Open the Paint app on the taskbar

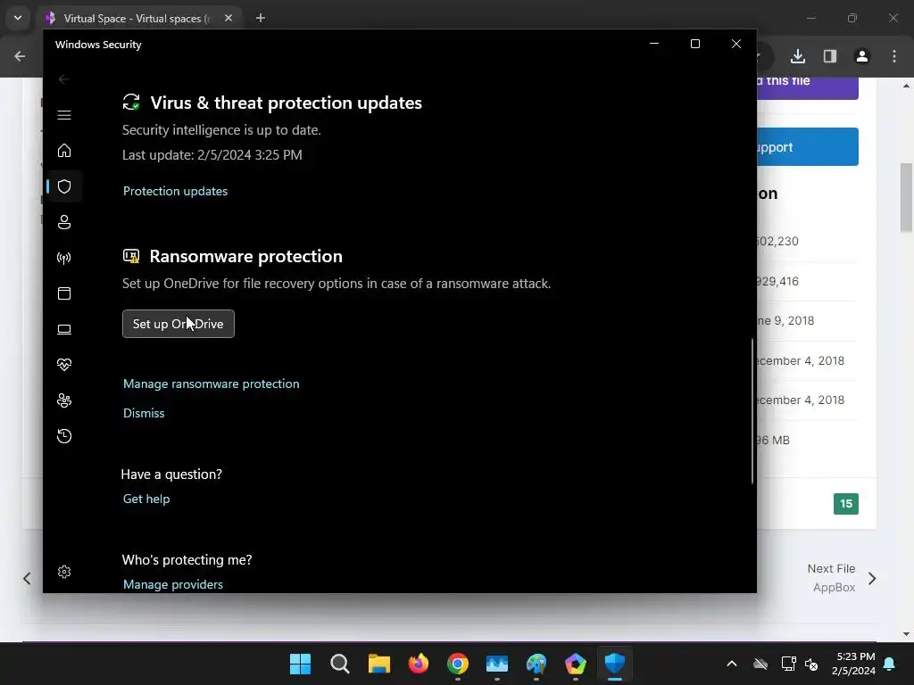[536, 664]
